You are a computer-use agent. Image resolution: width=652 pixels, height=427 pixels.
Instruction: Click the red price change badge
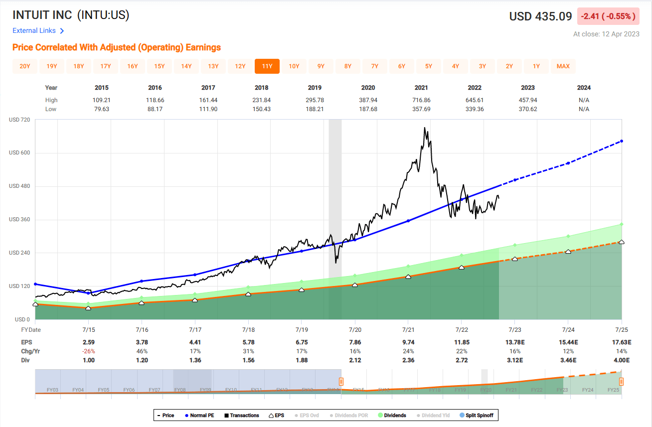point(608,16)
